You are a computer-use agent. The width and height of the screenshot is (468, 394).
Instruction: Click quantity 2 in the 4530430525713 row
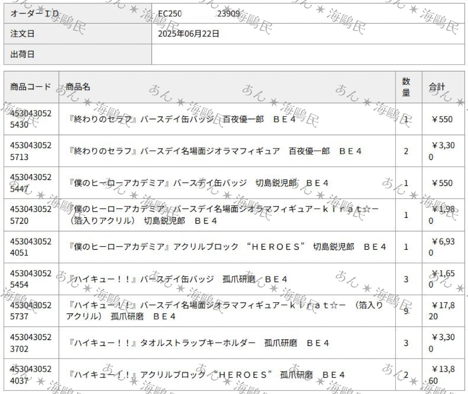[406, 151]
